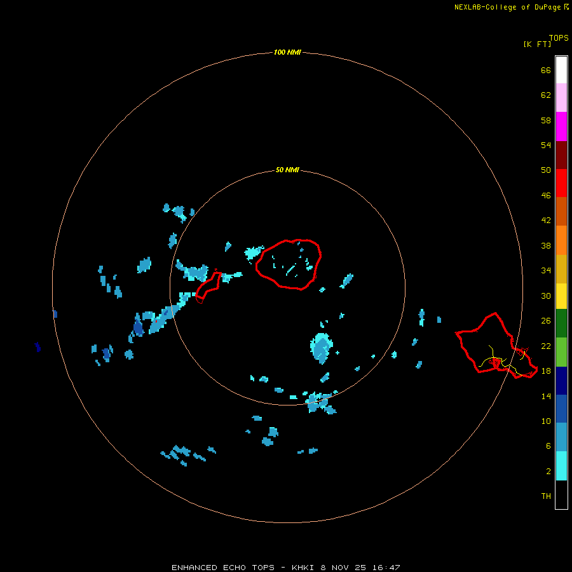
Task: Click the legend value '10'
Action: (x=546, y=421)
